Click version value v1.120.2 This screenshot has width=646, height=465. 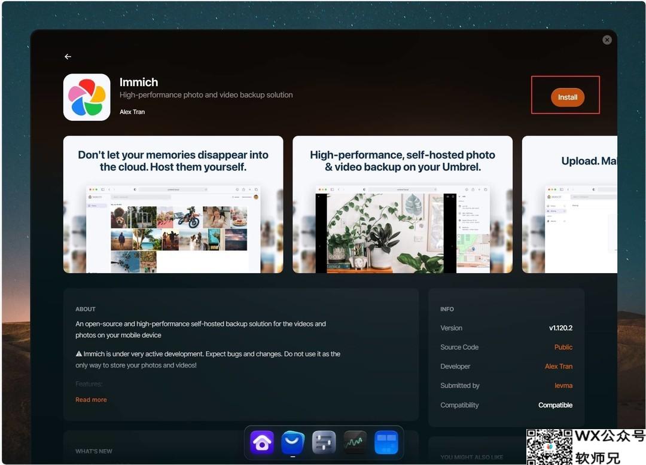tap(560, 328)
